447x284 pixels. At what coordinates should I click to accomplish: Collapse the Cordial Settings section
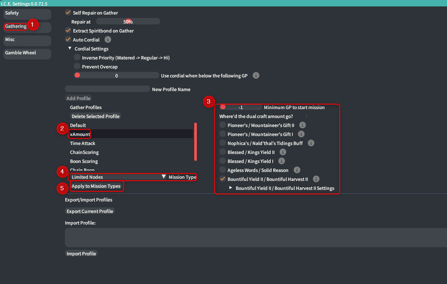(70, 49)
